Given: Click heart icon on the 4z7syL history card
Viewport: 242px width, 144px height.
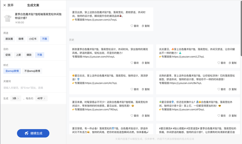Looking at the screenshot, I should point(132,89).
